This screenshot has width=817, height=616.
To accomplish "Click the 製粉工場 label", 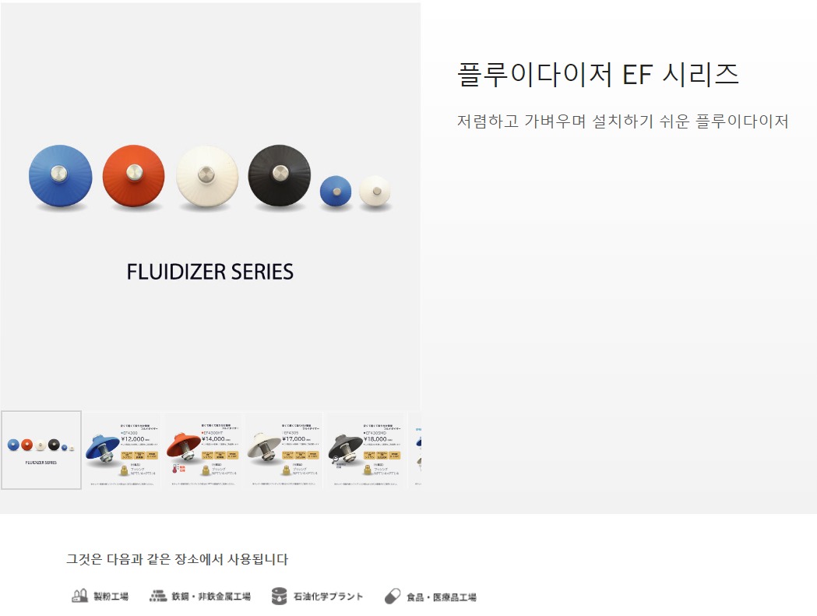I will [111, 597].
